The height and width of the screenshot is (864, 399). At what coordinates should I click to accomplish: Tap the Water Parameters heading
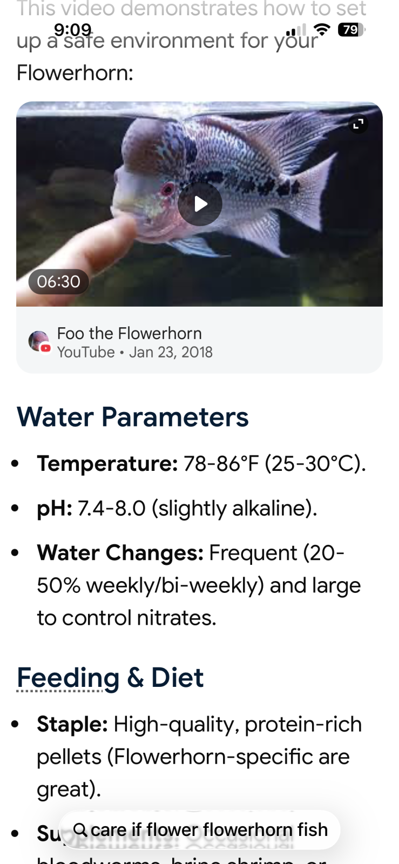point(133,417)
